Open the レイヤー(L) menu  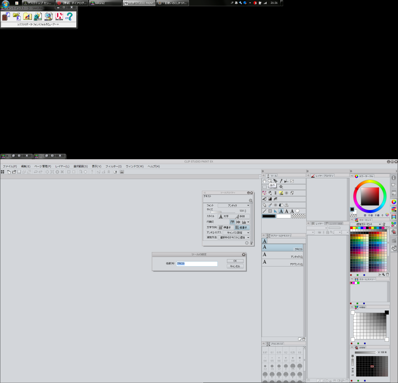[62, 166]
